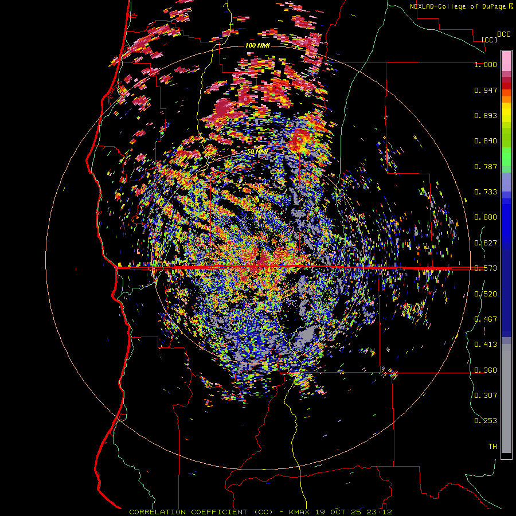Click the DCC product label
Image resolution: width=516 pixels, height=516 pixels.
[x=503, y=34]
